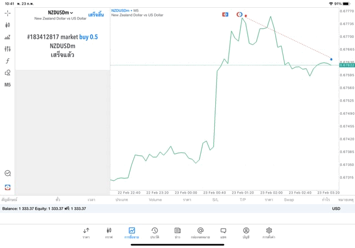Tap the red and blue circular icon on chart
355x248 pixels.
point(239,14)
